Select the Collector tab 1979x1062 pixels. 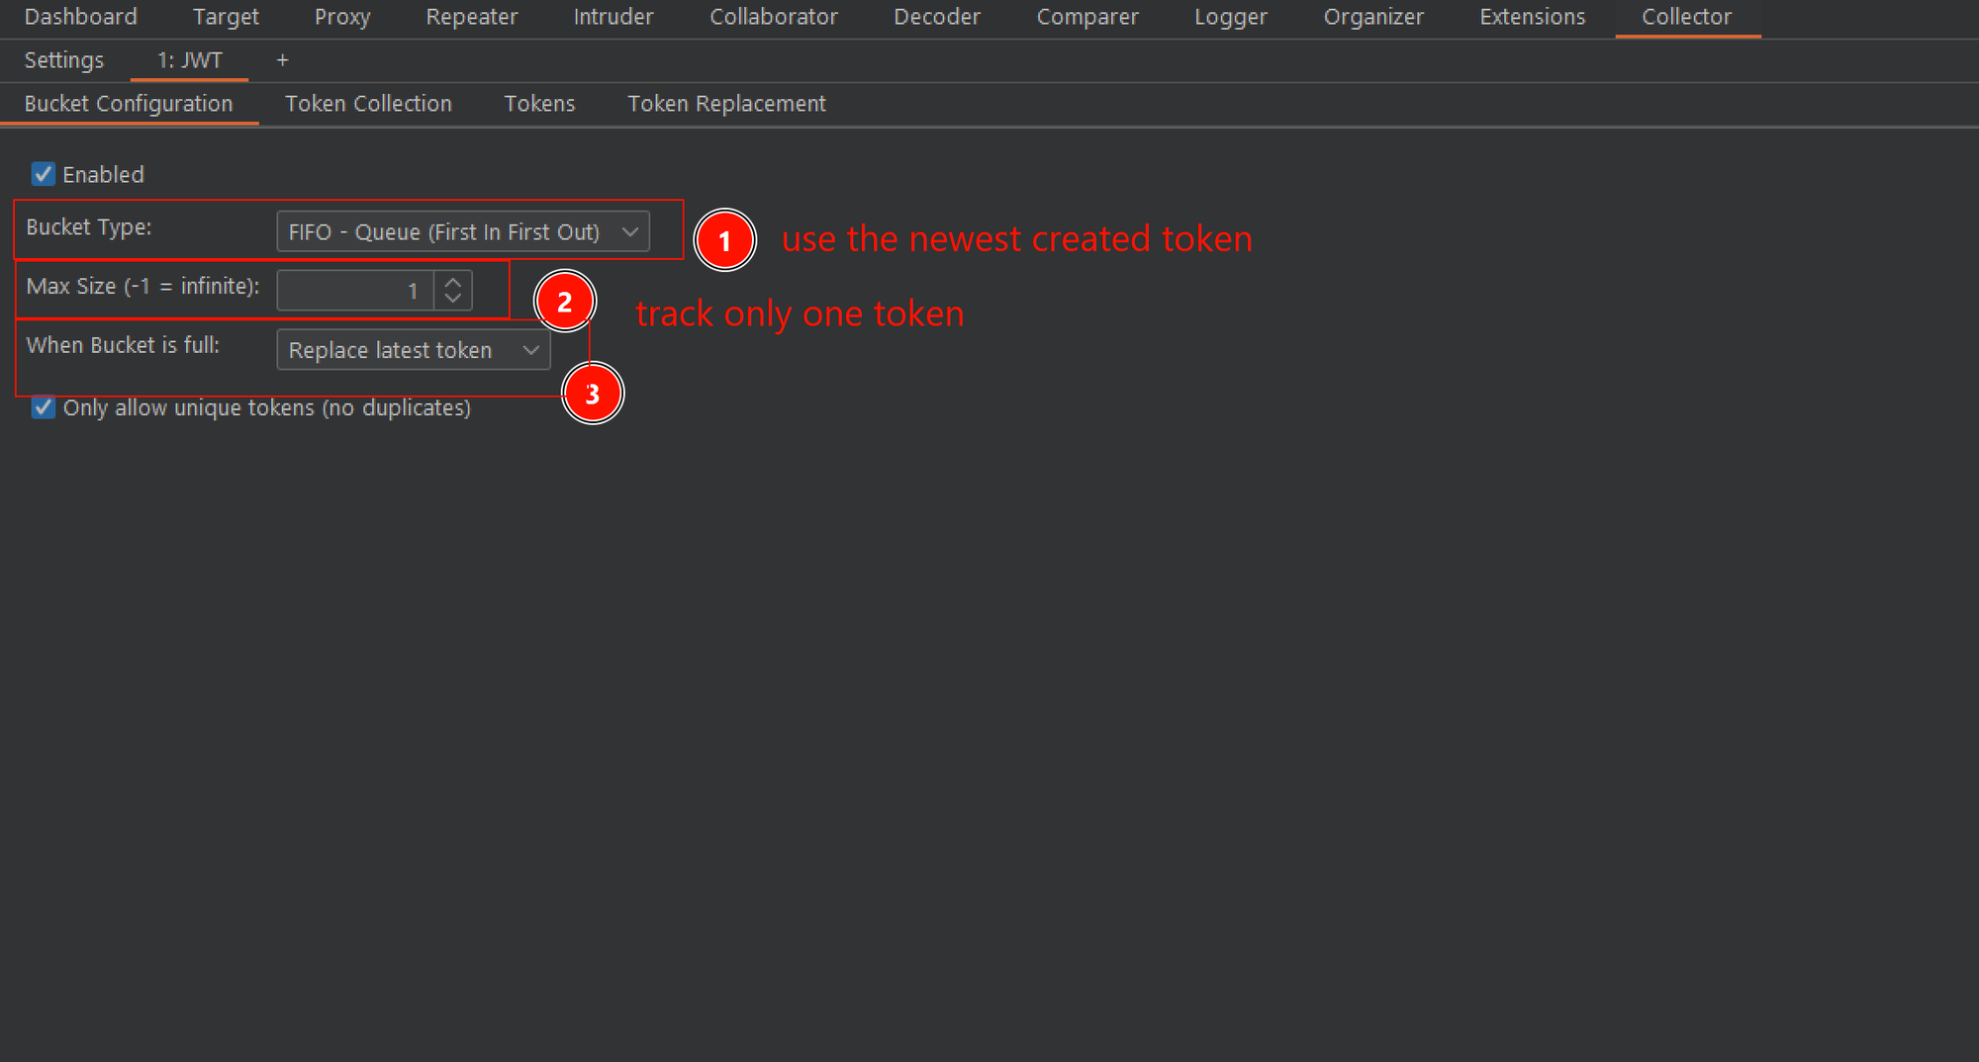[x=1686, y=17]
